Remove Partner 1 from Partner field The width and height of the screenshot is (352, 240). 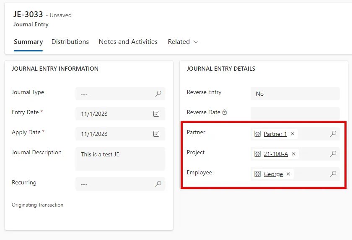pos(292,134)
